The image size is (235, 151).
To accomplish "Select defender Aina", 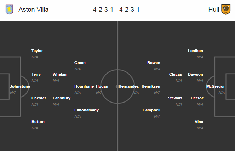I will pyautogui.click(x=199, y=122).
